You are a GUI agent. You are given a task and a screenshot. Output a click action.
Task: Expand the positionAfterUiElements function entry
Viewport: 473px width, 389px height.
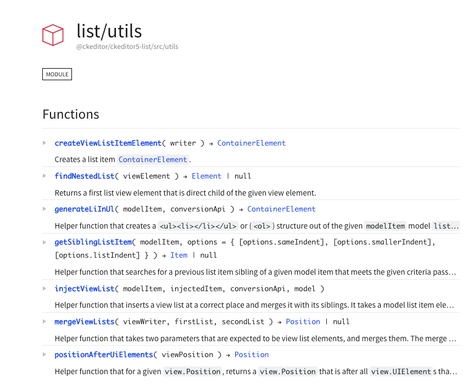[x=44, y=354]
